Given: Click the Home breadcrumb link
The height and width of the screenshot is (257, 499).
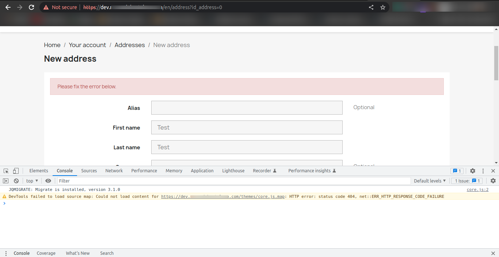Looking at the screenshot, I should pyautogui.click(x=52, y=45).
